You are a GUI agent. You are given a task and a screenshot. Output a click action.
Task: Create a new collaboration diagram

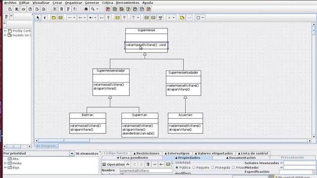click(x=128, y=9)
